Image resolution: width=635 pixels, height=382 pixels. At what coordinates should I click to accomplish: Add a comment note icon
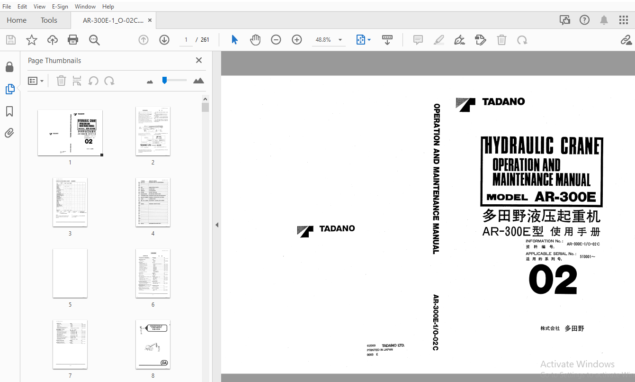point(418,40)
